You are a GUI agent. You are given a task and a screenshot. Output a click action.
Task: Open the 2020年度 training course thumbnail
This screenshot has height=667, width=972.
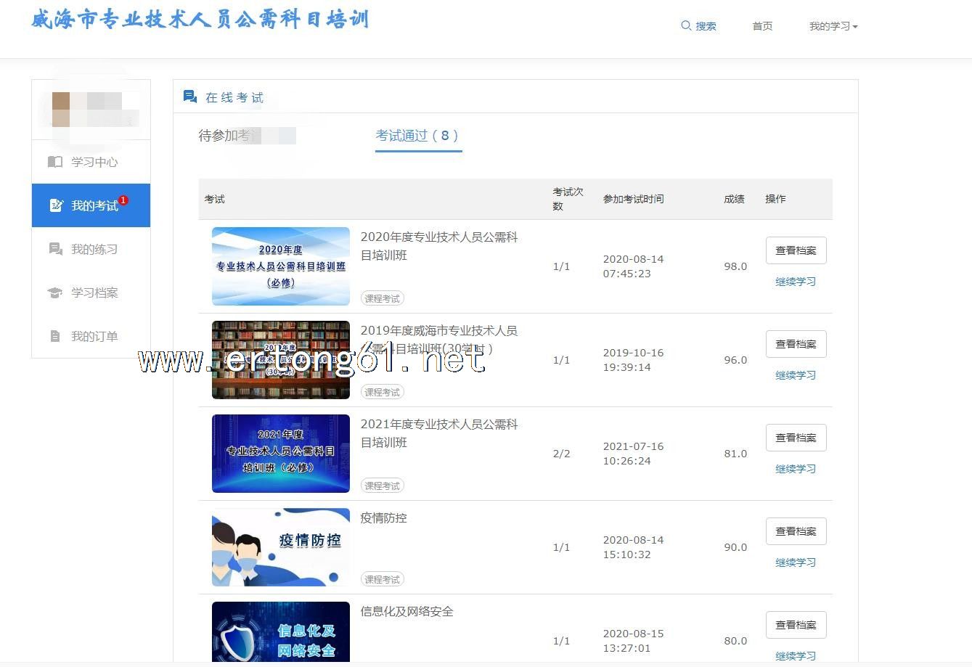[280, 266]
